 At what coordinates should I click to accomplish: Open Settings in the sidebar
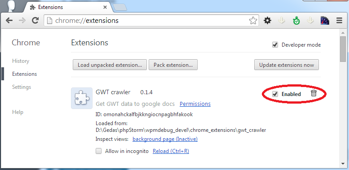[x=22, y=87]
